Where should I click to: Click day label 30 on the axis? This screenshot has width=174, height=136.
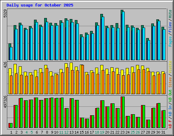pyautogui.click(x=158, y=132)
